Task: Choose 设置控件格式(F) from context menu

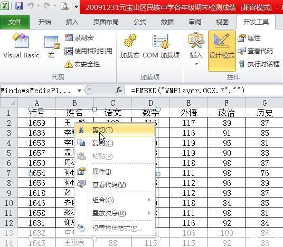Action: pyautogui.click(x=115, y=229)
